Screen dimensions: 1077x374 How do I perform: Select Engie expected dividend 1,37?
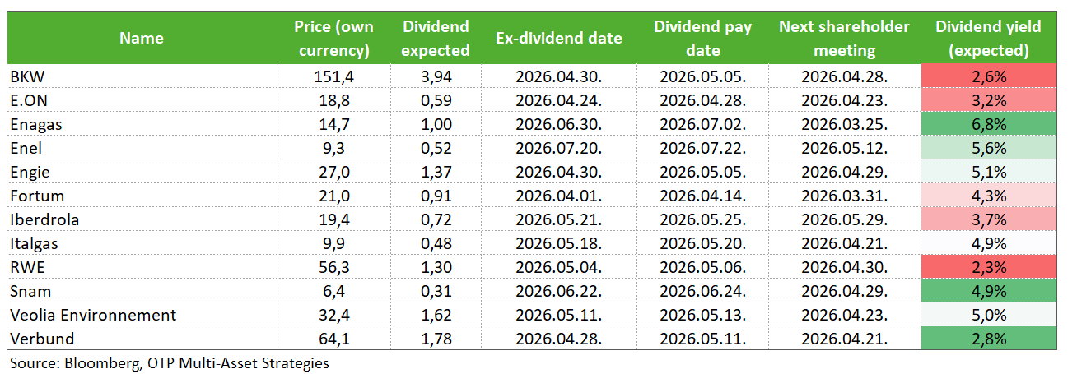(436, 172)
